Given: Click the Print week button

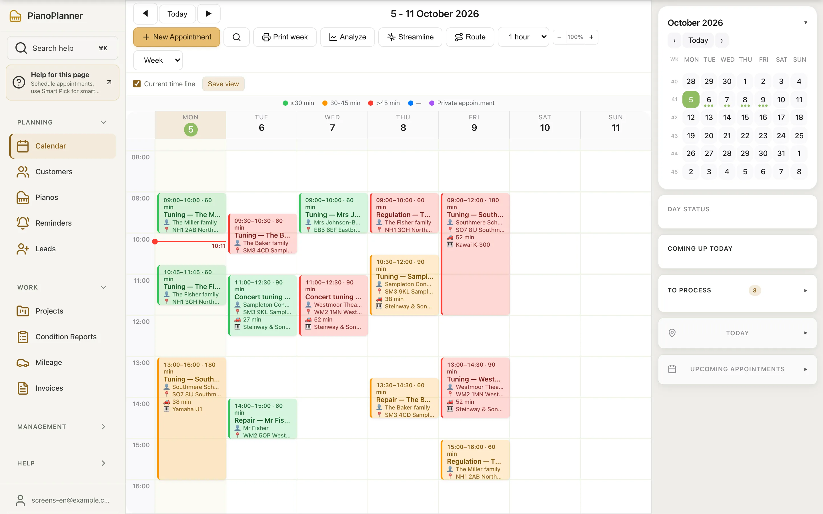Looking at the screenshot, I should pyautogui.click(x=285, y=37).
